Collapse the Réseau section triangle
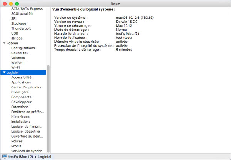The image size is (231, 160). pyautogui.click(x=4, y=43)
